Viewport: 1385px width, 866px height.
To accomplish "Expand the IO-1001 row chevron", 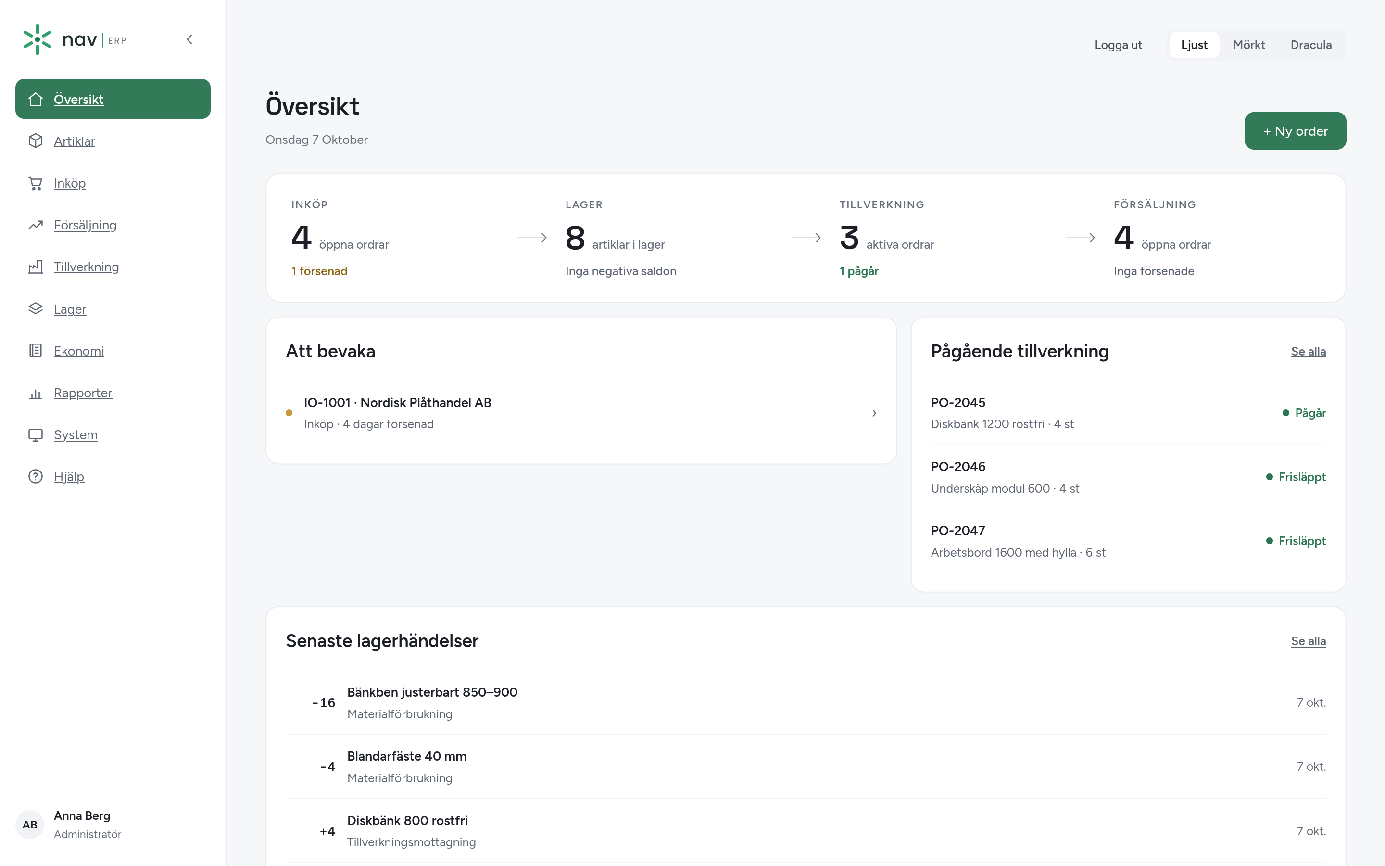I will click(874, 413).
